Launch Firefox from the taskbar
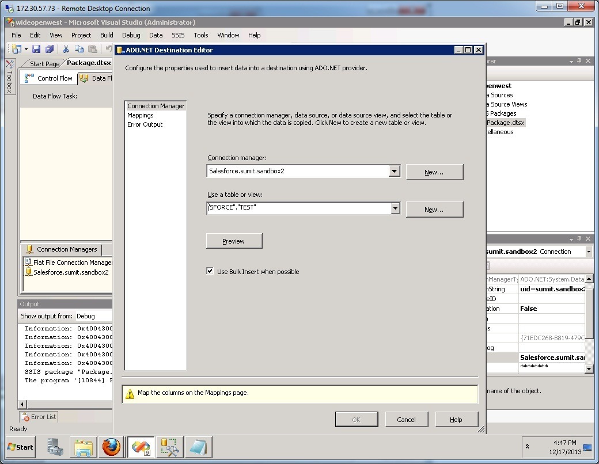599x464 pixels. point(111,447)
